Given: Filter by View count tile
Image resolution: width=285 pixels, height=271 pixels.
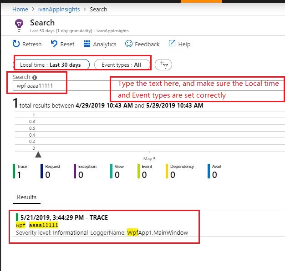Looking at the screenshot, I should (x=117, y=171).
